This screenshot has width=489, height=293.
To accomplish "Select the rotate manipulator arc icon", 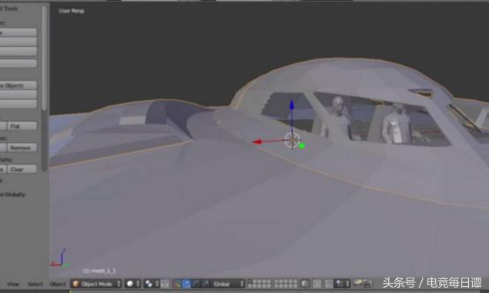I will click(196, 284).
